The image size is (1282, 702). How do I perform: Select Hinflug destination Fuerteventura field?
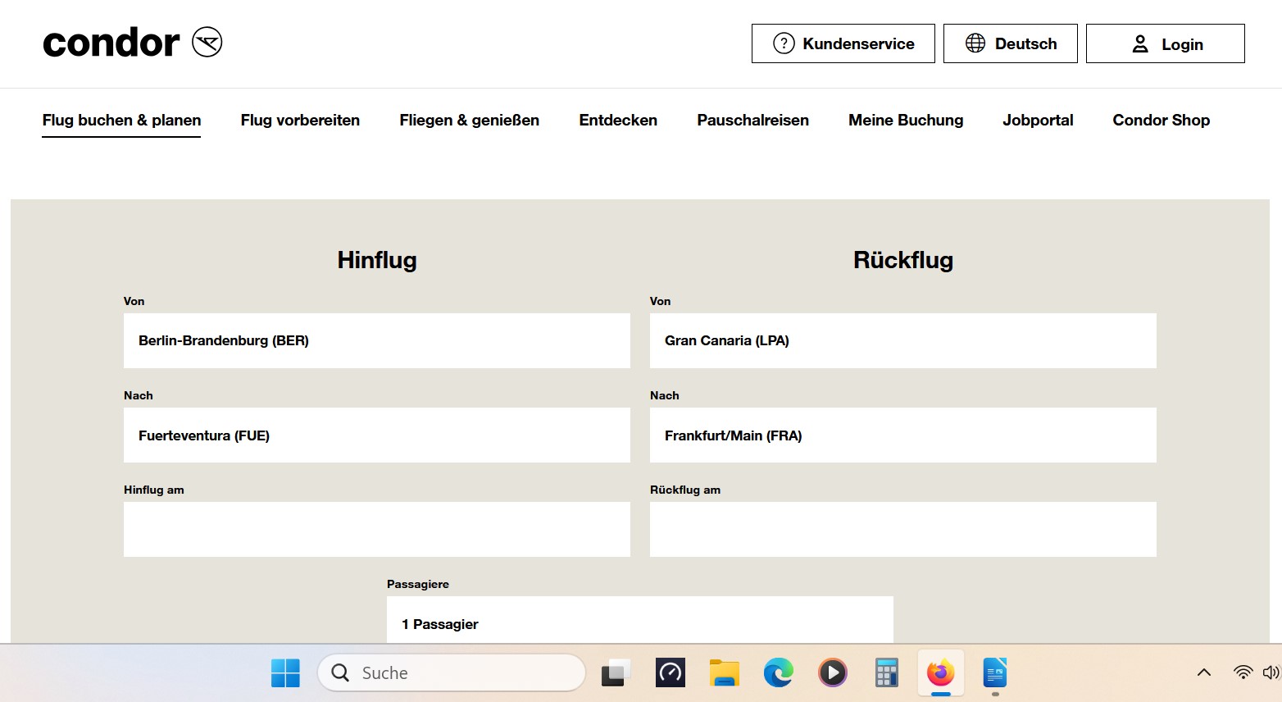pos(376,435)
